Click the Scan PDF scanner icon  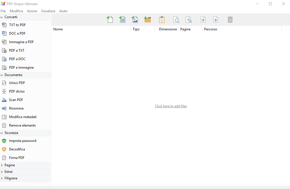[4, 100]
